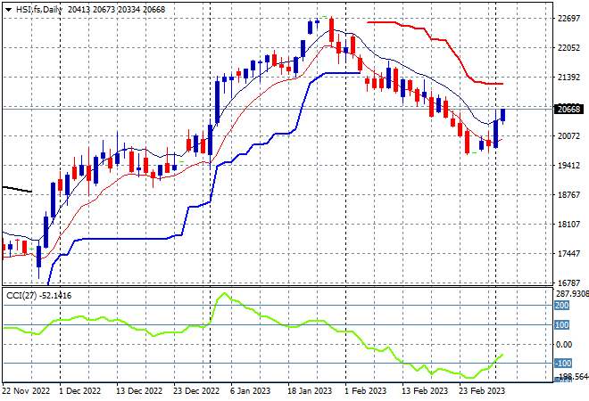Click the 0.00 level on CCI scale
The height and width of the screenshot is (401, 589).
click(563, 344)
